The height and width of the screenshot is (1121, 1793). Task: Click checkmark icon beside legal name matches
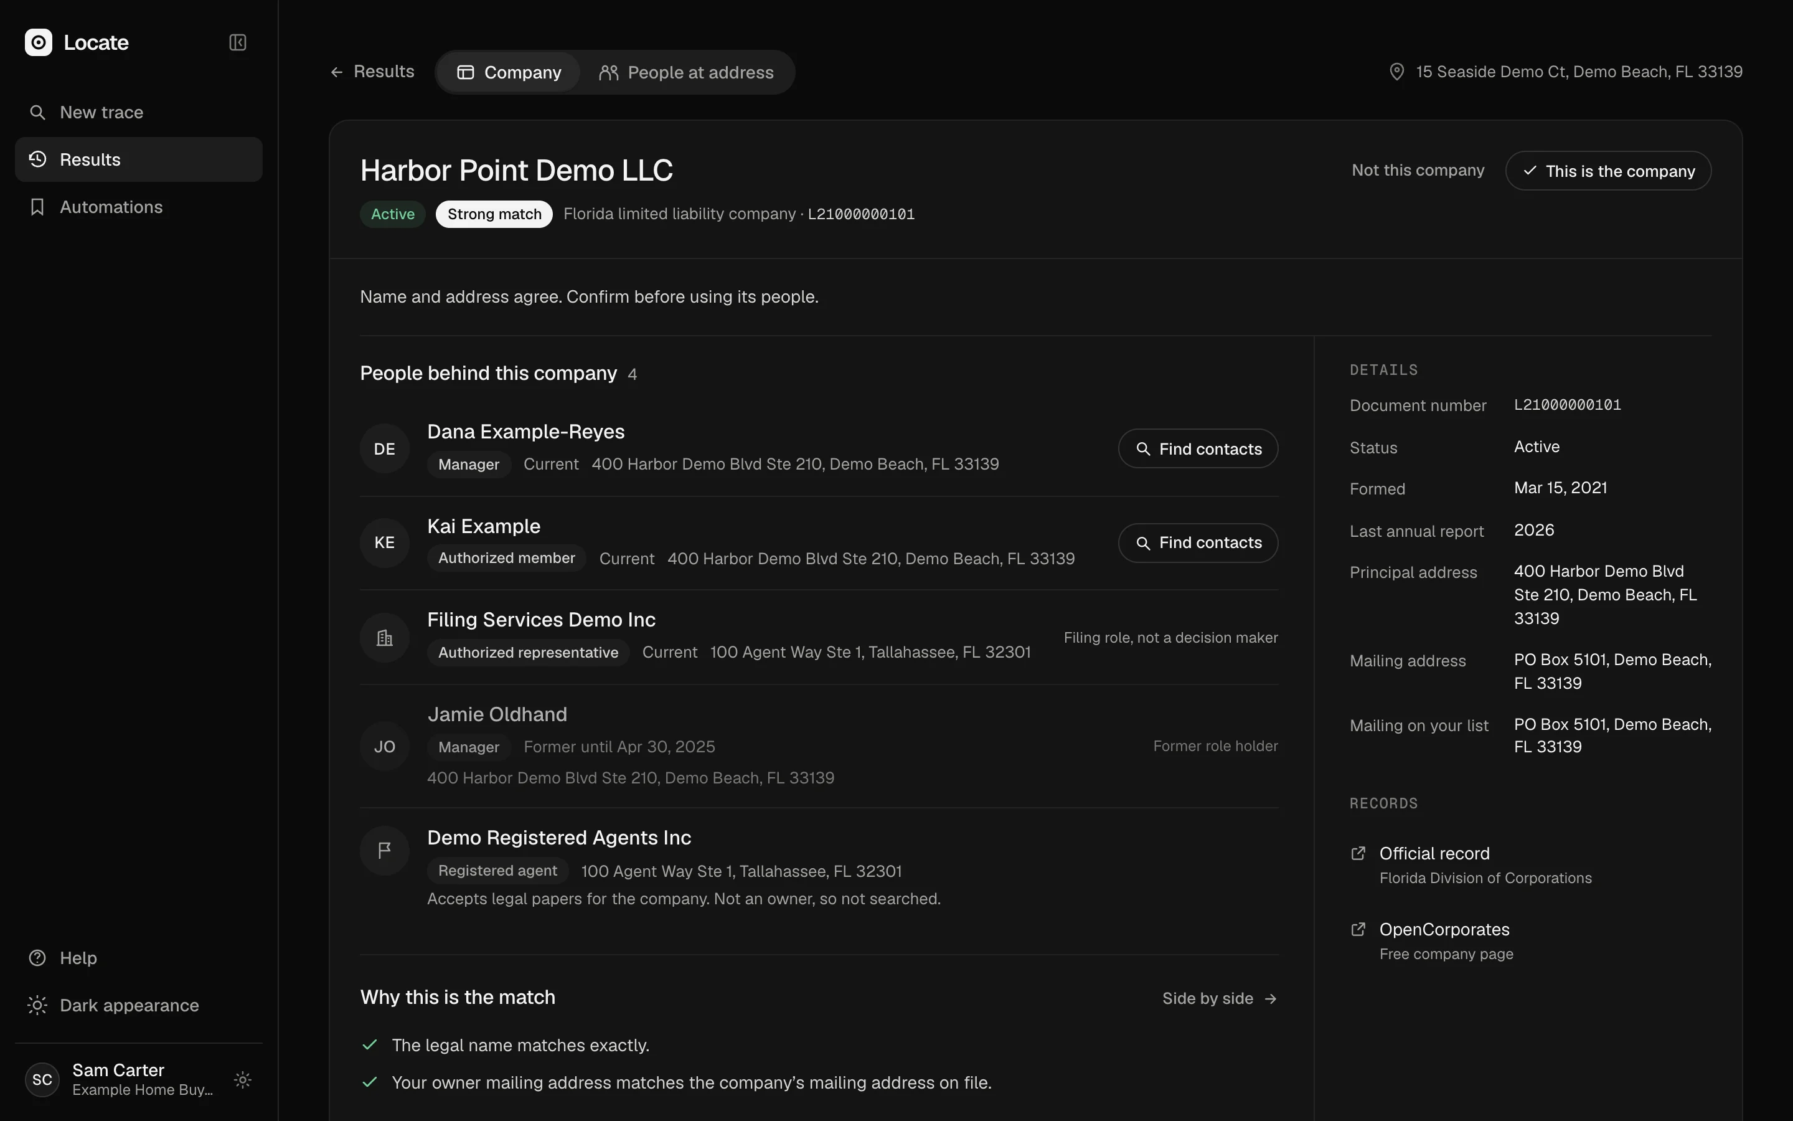[x=370, y=1044]
